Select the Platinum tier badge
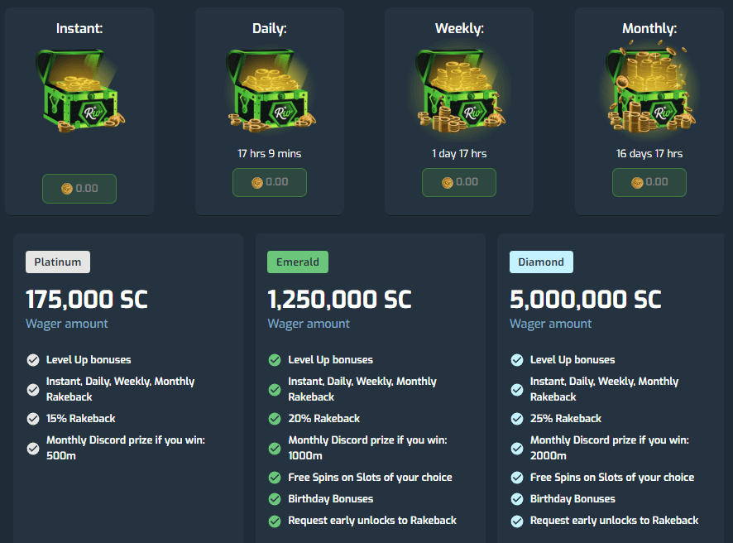Image resolution: width=733 pixels, height=543 pixels. (58, 262)
